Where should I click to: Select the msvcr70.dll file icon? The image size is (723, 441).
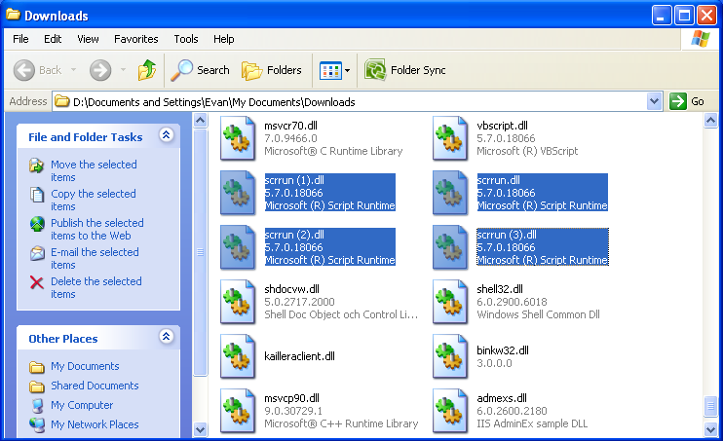238,138
